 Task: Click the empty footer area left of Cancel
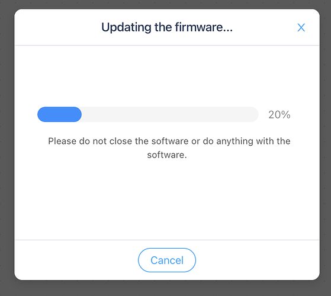pyautogui.click(x=76, y=260)
